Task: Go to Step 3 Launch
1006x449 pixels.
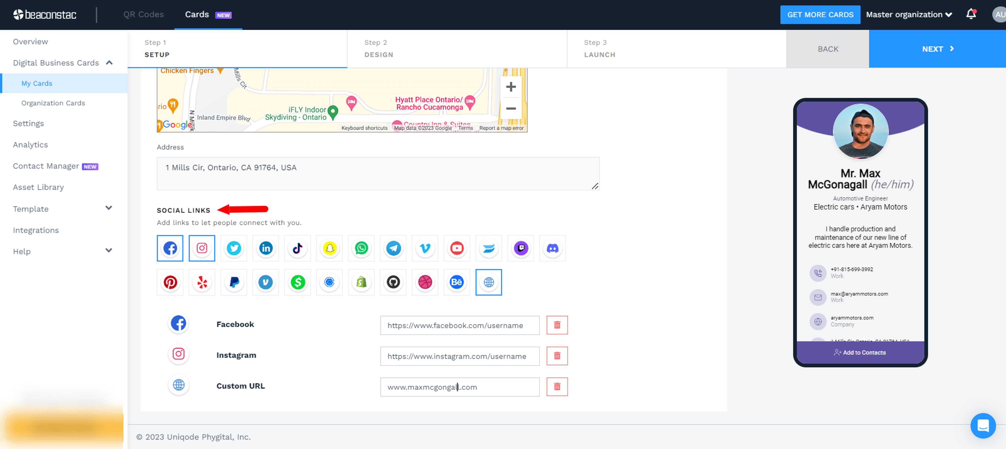Action: [677, 49]
